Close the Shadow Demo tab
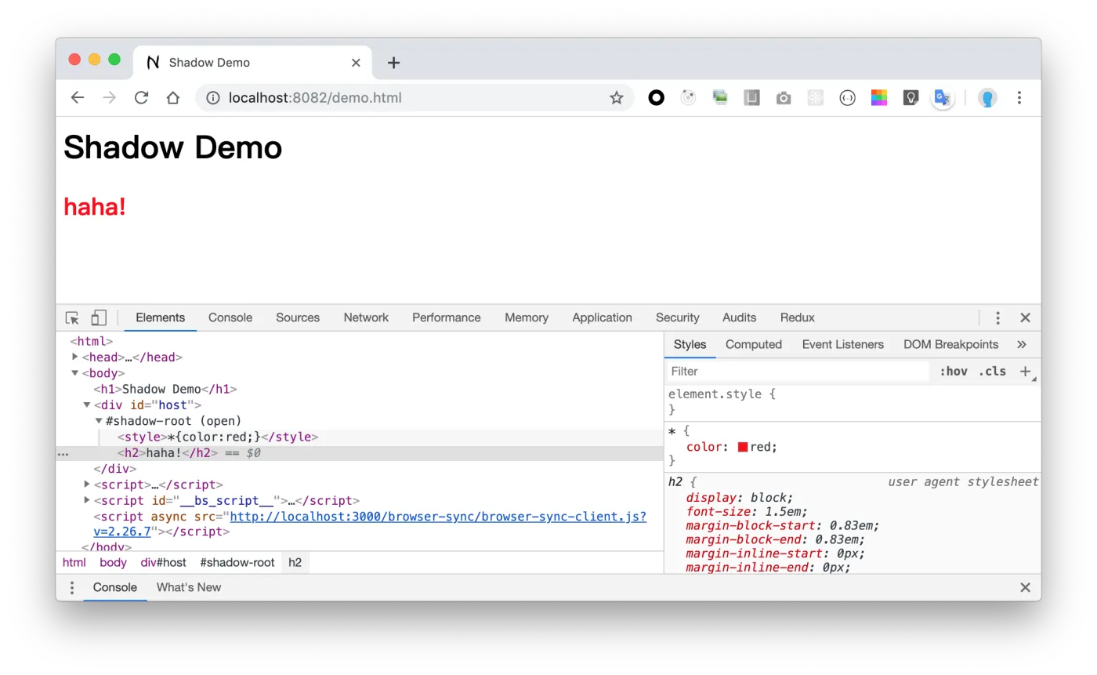 tap(356, 63)
